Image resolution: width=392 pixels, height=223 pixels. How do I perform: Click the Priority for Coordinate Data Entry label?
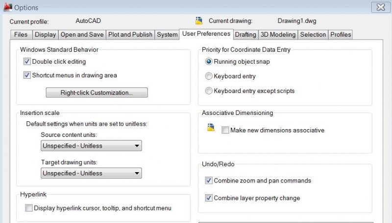point(246,50)
